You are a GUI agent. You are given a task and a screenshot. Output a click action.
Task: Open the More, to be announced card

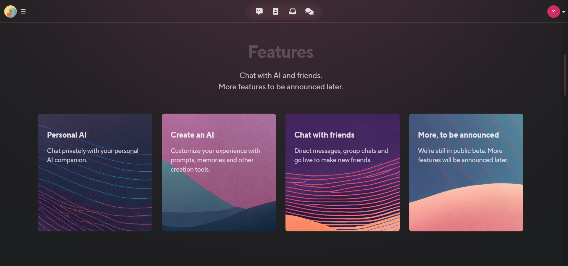[466, 173]
